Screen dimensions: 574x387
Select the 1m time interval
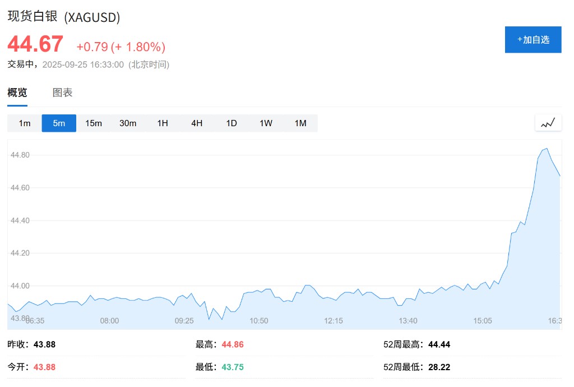(25, 123)
